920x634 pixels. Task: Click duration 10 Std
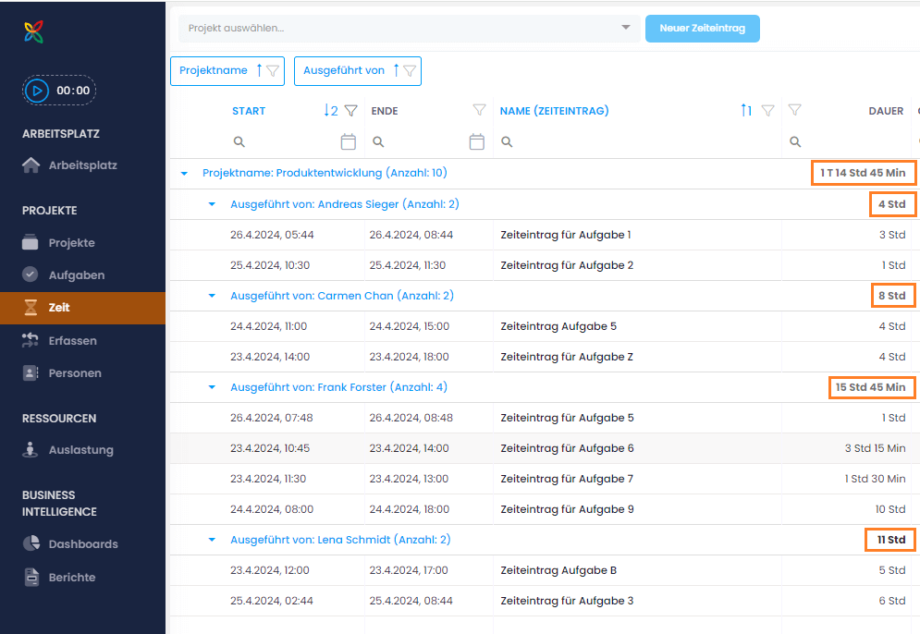pyautogui.click(x=890, y=509)
